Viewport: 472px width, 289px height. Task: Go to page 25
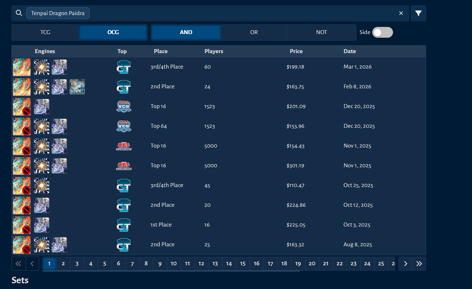pos(381,264)
